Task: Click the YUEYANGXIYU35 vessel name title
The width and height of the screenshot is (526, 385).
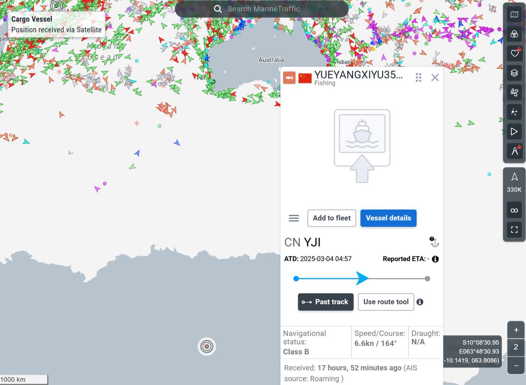Action: 358,75
